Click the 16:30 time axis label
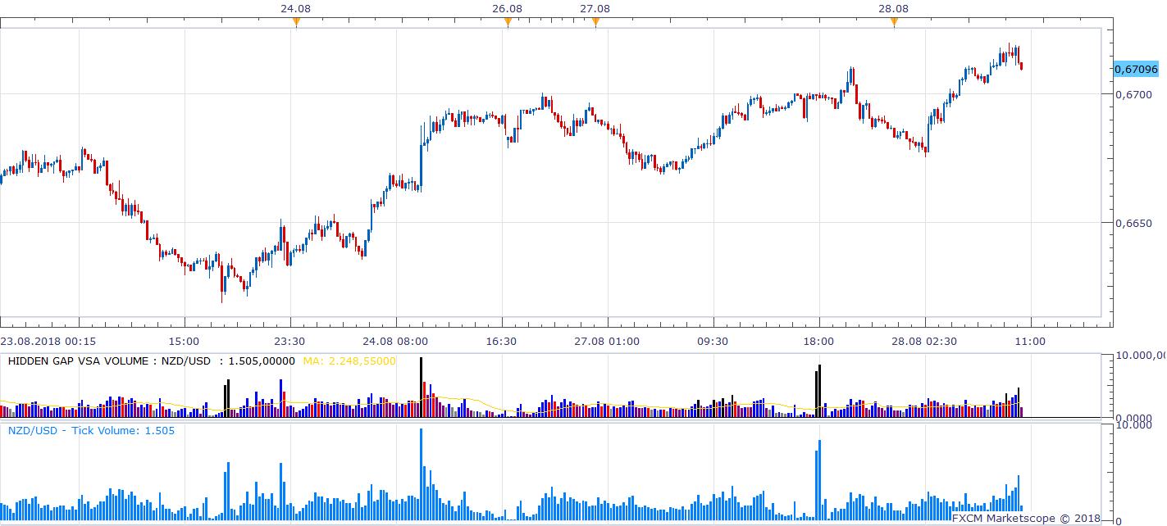This screenshot has height=526, width=1167. tap(501, 341)
